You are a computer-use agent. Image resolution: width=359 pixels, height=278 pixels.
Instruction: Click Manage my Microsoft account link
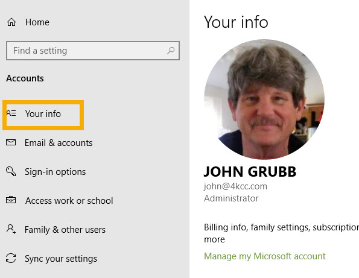(265, 256)
